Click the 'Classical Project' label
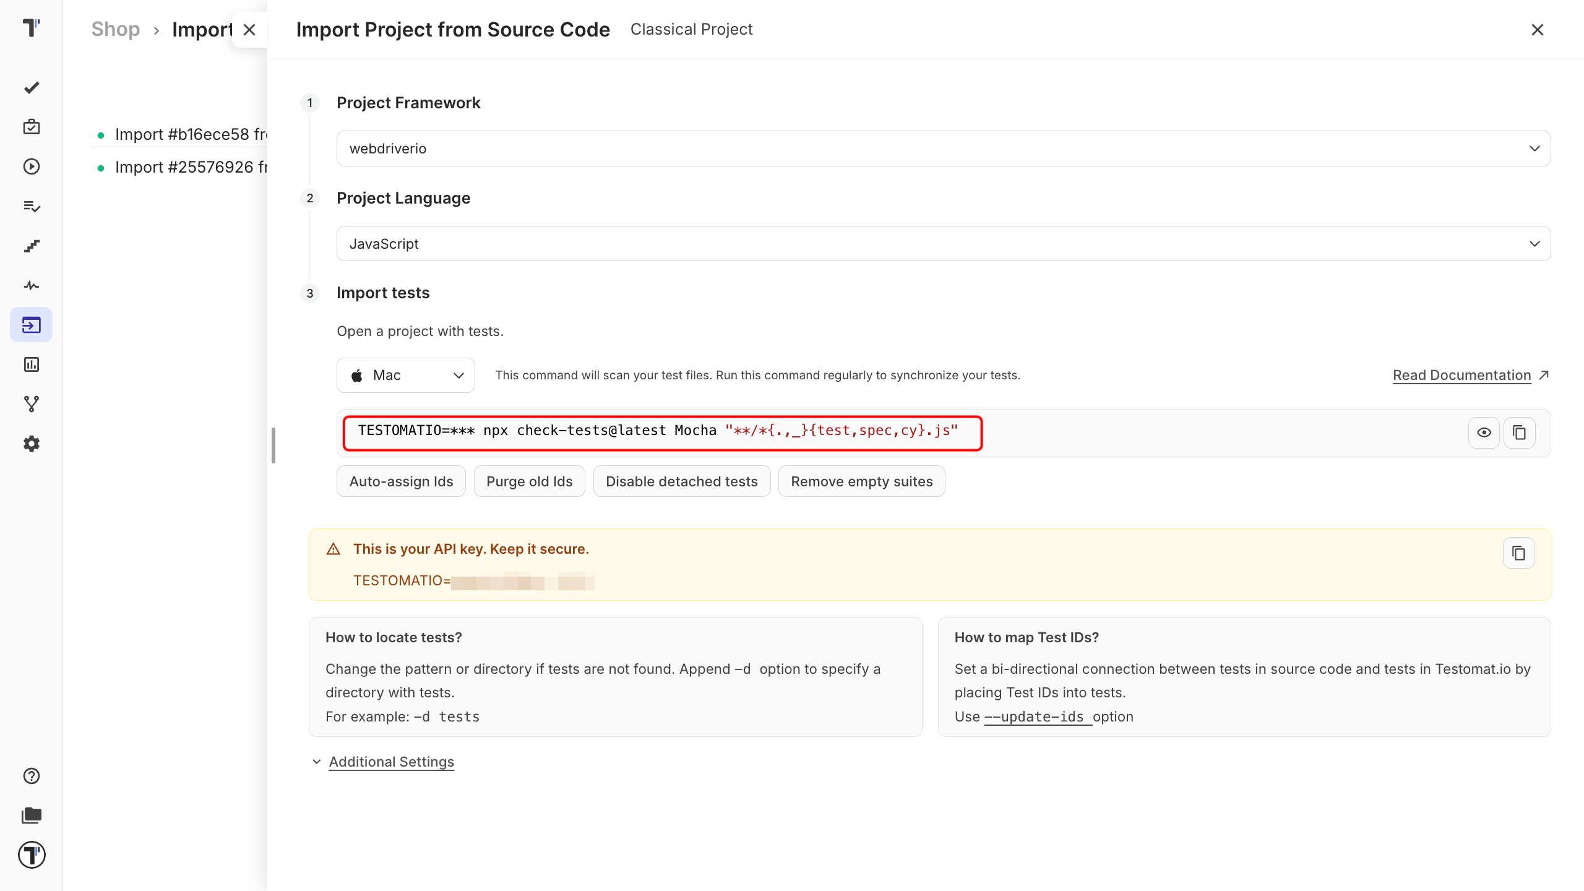 pyautogui.click(x=691, y=29)
